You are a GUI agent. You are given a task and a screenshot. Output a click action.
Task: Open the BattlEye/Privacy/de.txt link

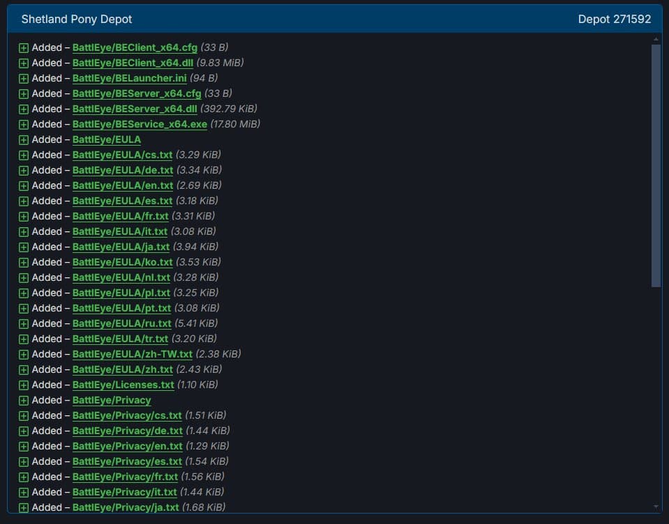click(x=127, y=431)
